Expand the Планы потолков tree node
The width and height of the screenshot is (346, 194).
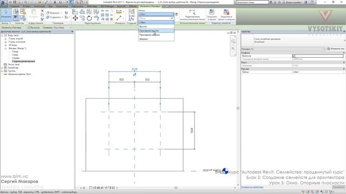[5, 42]
